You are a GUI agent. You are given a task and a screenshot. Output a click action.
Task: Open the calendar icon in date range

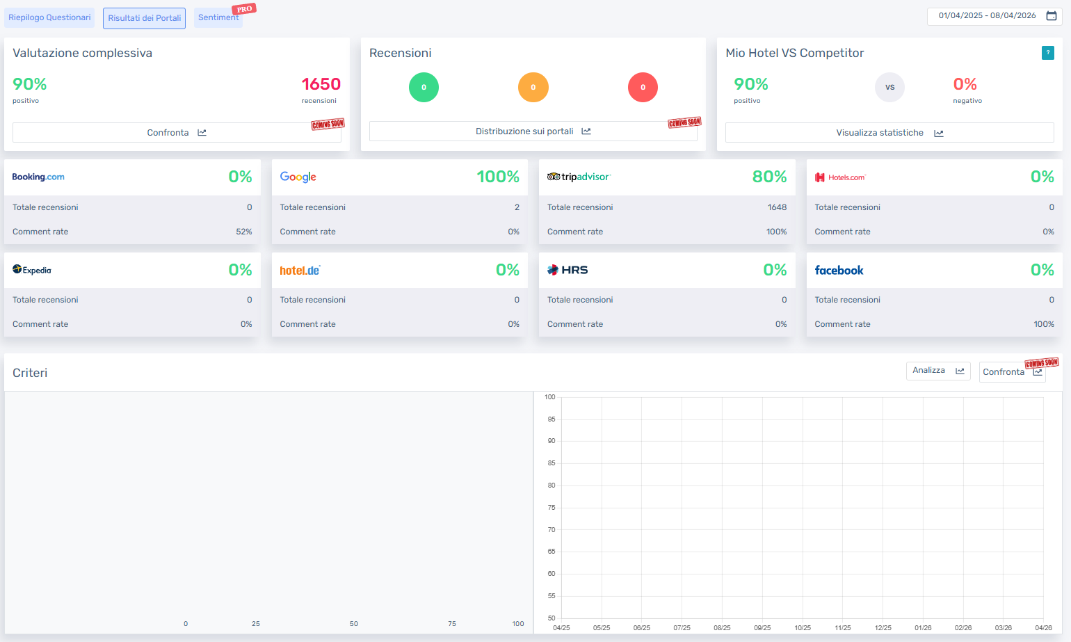point(1052,16)
